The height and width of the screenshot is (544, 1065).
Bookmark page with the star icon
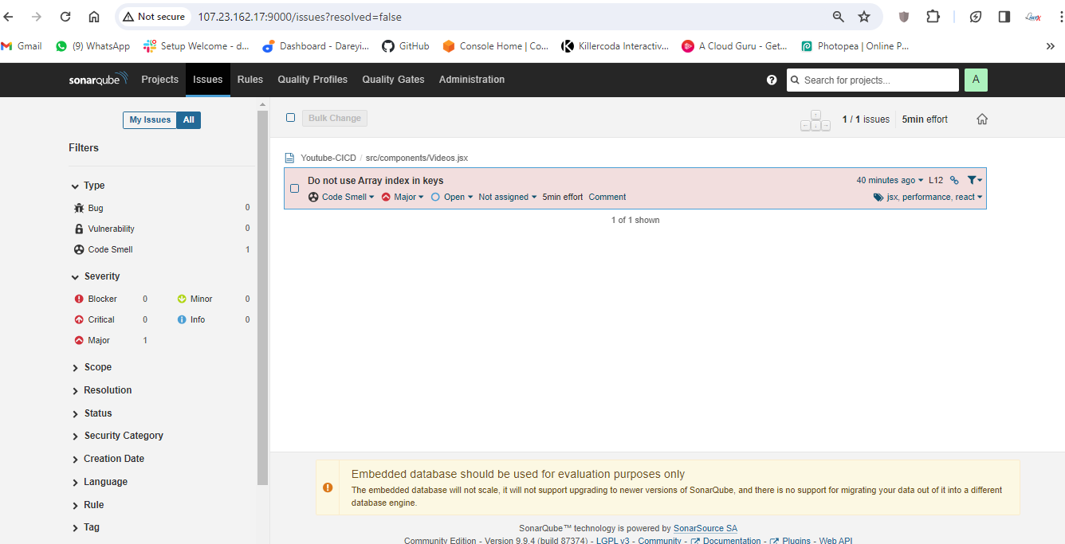coord(864,17)
